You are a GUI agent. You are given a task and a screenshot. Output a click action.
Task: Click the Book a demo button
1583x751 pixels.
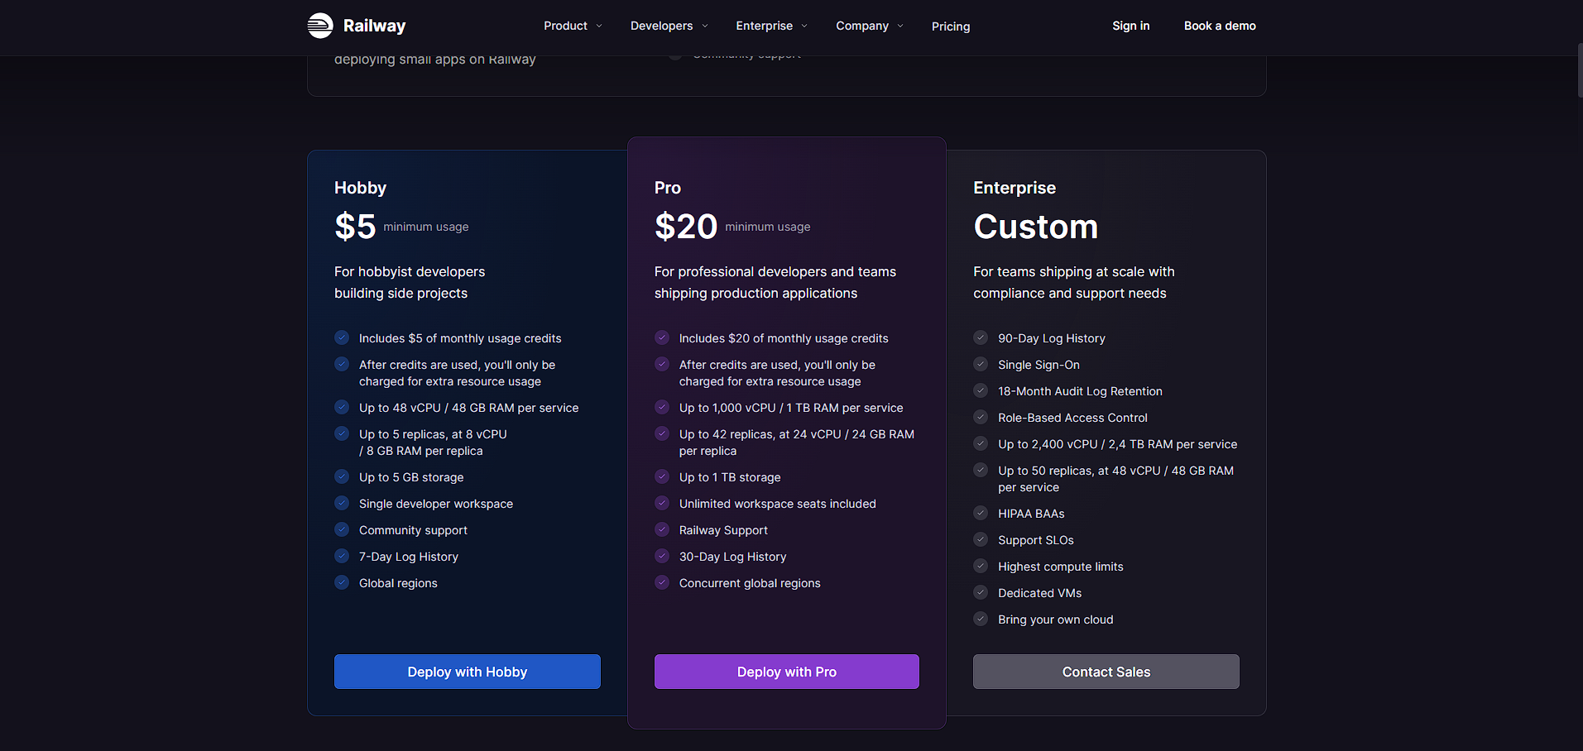(1220, 26)
